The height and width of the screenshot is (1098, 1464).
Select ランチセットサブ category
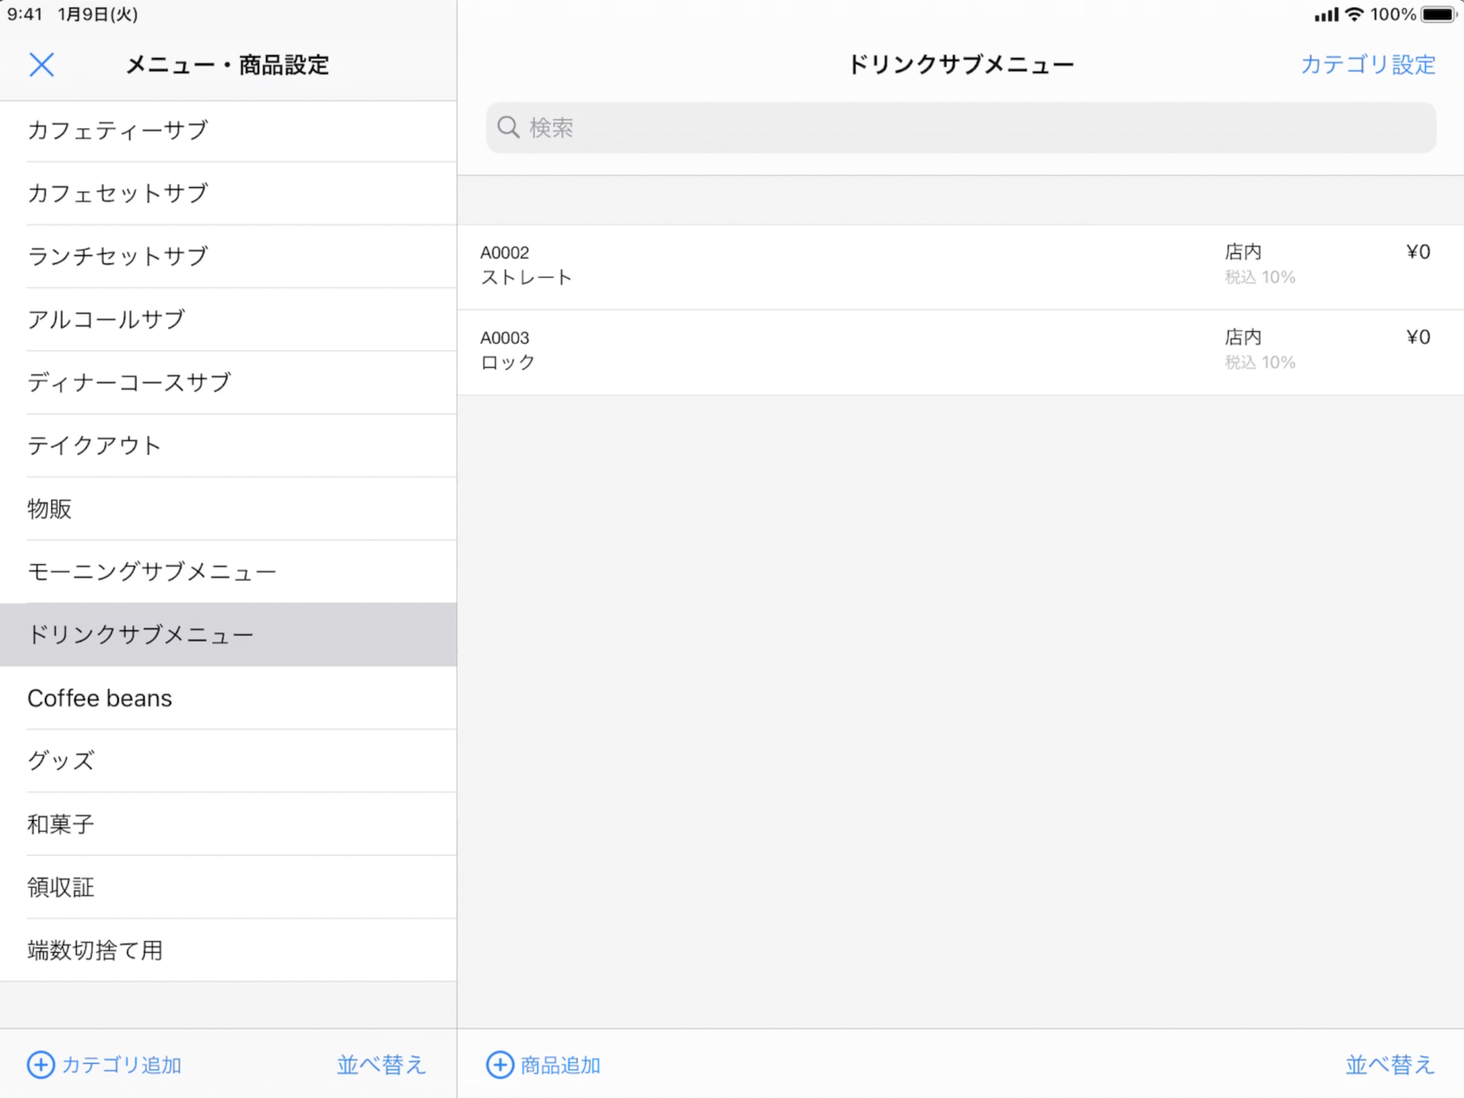229,257
